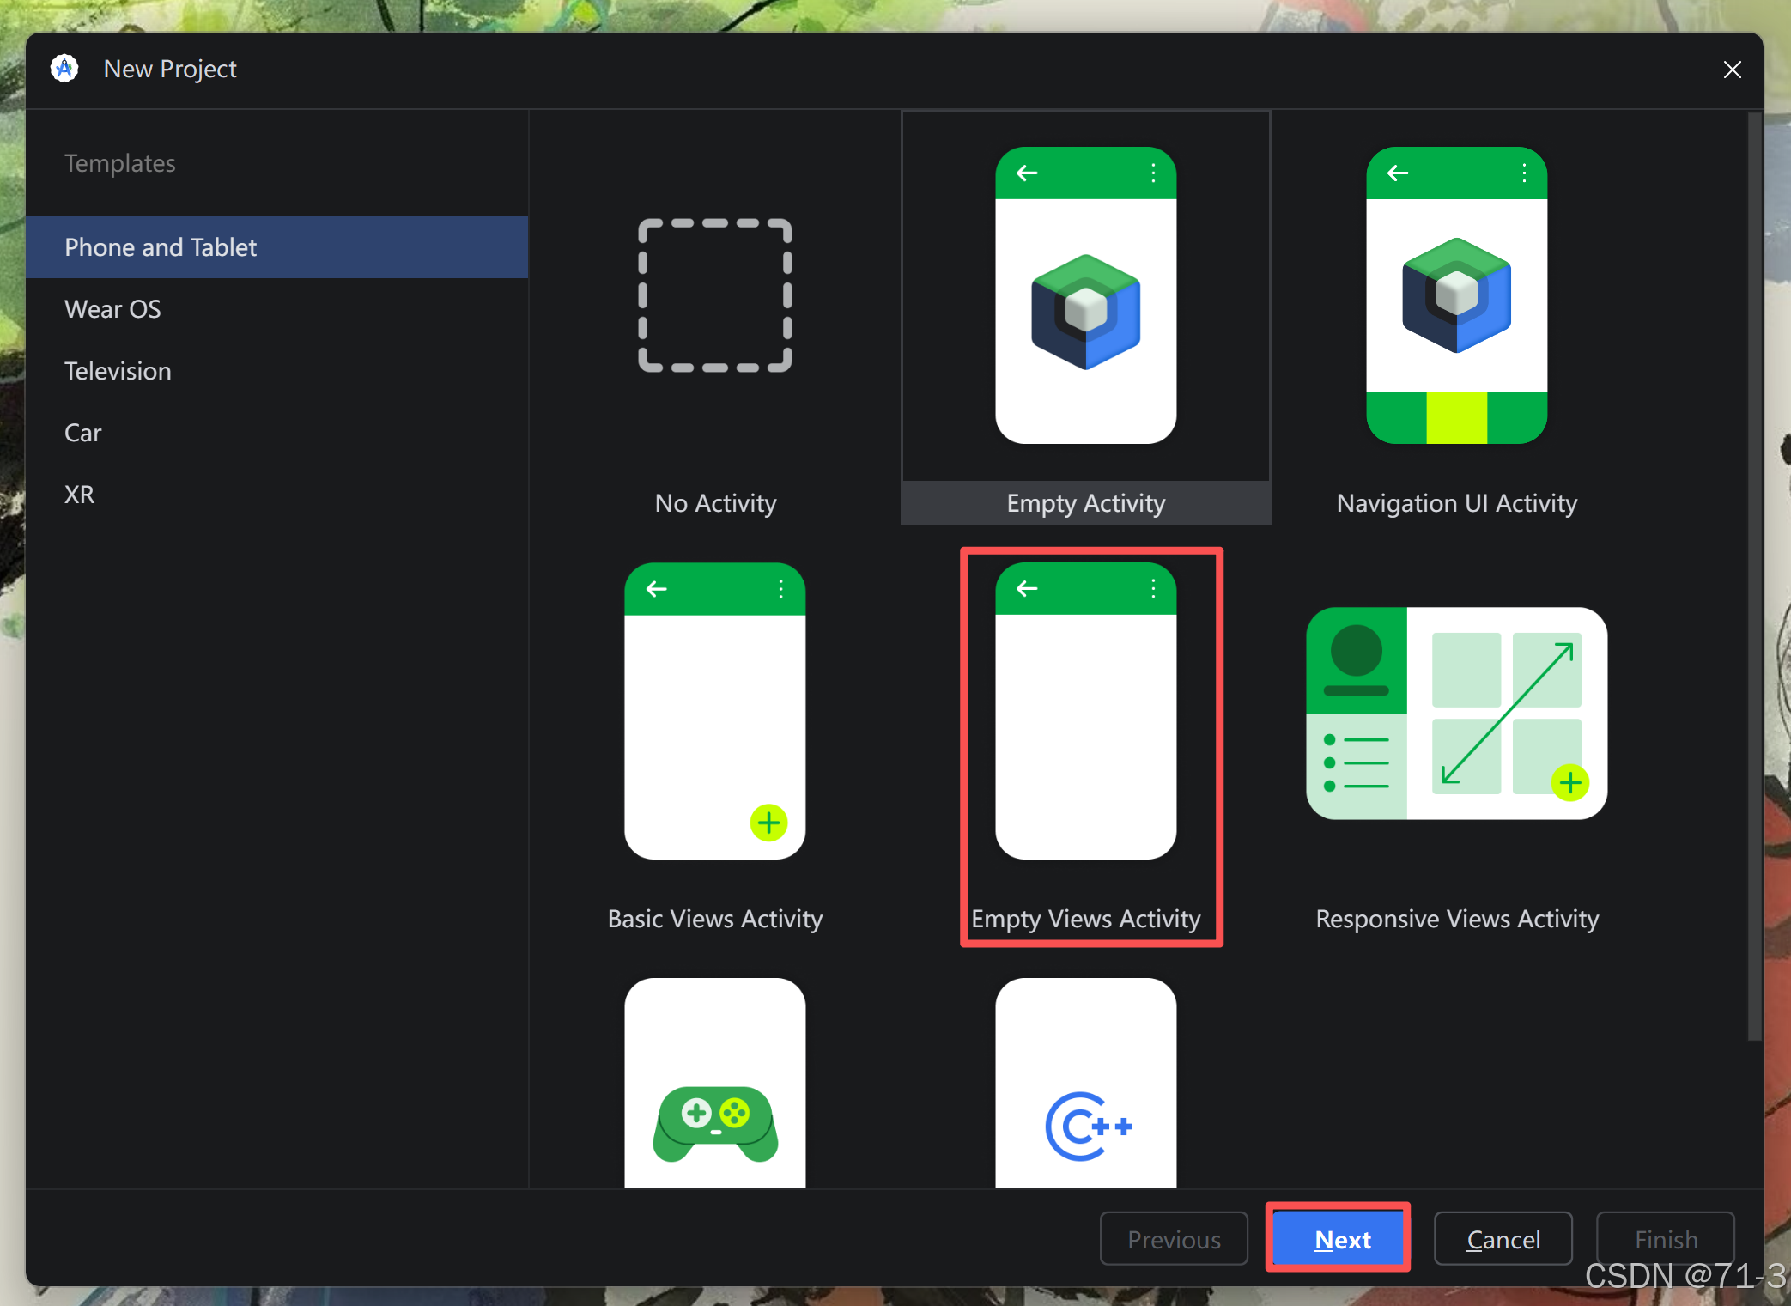Select the Car templates category
1791x1306 pixels.
(83, 433)
